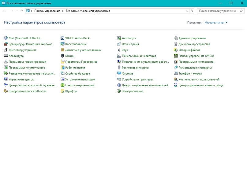Click the Рабочие папки icon
Viewport: 247px width, 186px height.
pos(62,68)
